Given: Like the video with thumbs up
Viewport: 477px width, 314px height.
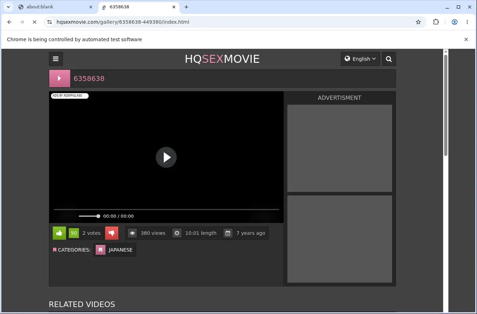Looking at the screenshot, I should [59, 233].
